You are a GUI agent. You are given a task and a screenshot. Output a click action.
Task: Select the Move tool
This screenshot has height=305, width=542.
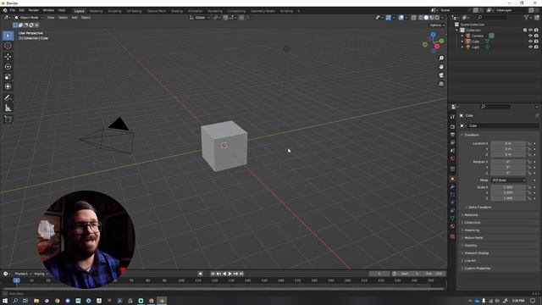pyautogui.click(x=8, y=57)
